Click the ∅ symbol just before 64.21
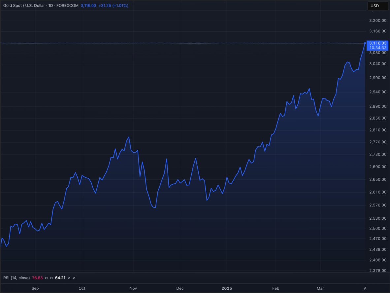390x293 pixels. 51,278
